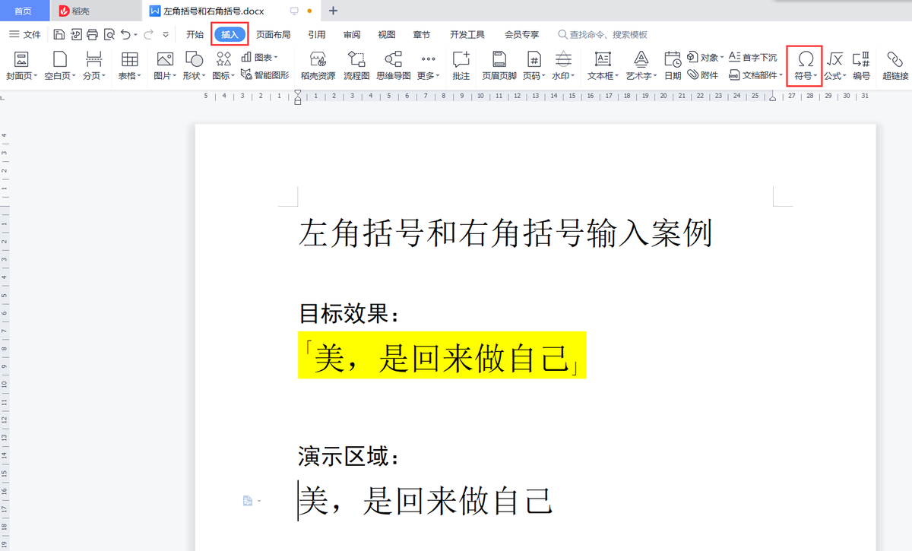This screenshot has width=912, height=551.
Task: Insert a table (表格)
Action: [129, 66]
